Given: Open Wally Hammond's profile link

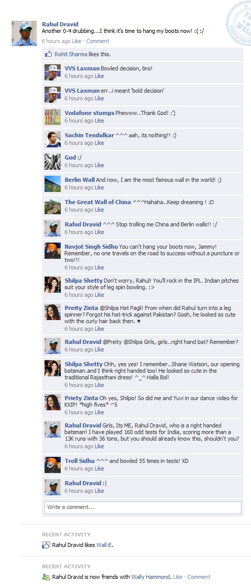Looking at the screenshot, I should (151, 577).
